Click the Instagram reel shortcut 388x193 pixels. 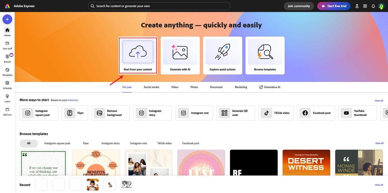pyautogui.click(x=194, y=113)
